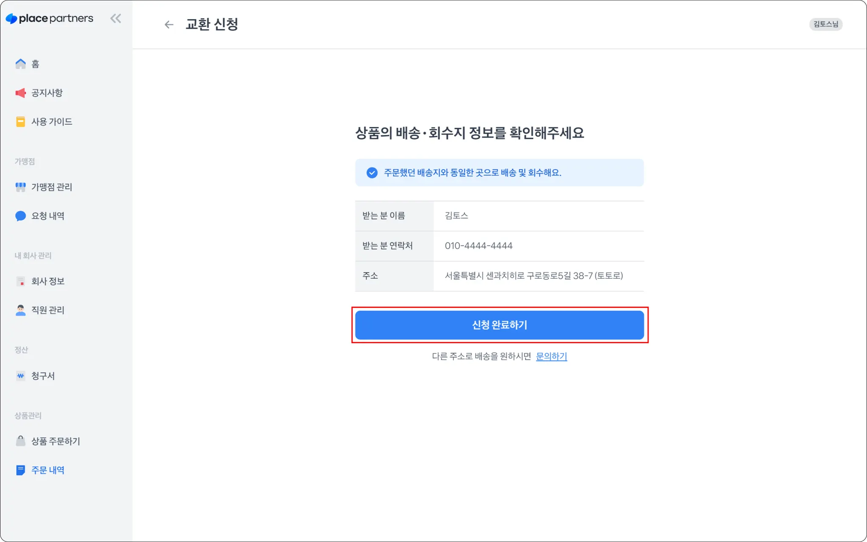Click the blue checkmark in delivery notice
The width and height of the screenshot is (867, 542).
pyautogui.click(x=372, y=173)
